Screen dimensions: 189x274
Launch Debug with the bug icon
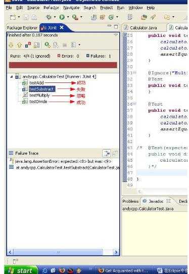click(x=49, y=17)
